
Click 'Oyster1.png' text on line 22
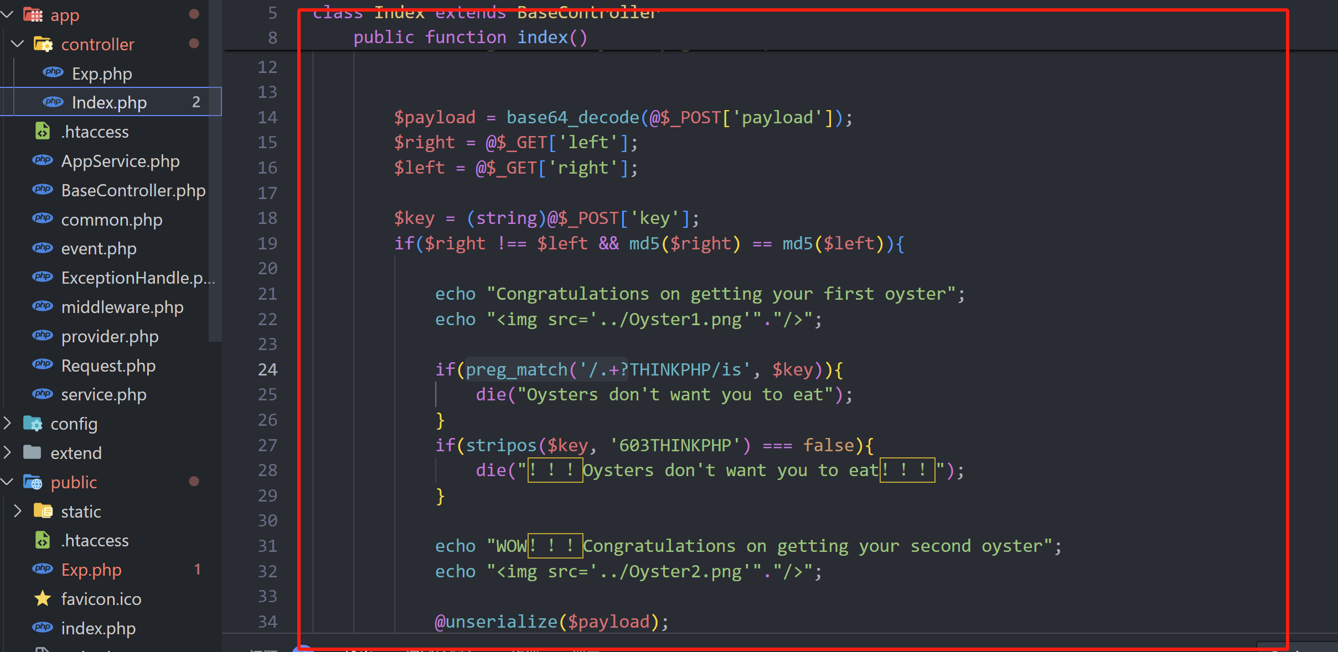(x=685, y=319)
